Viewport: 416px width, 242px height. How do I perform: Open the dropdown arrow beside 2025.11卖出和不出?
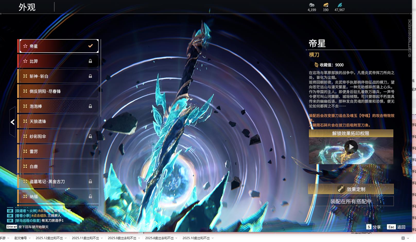coord(102,238)
